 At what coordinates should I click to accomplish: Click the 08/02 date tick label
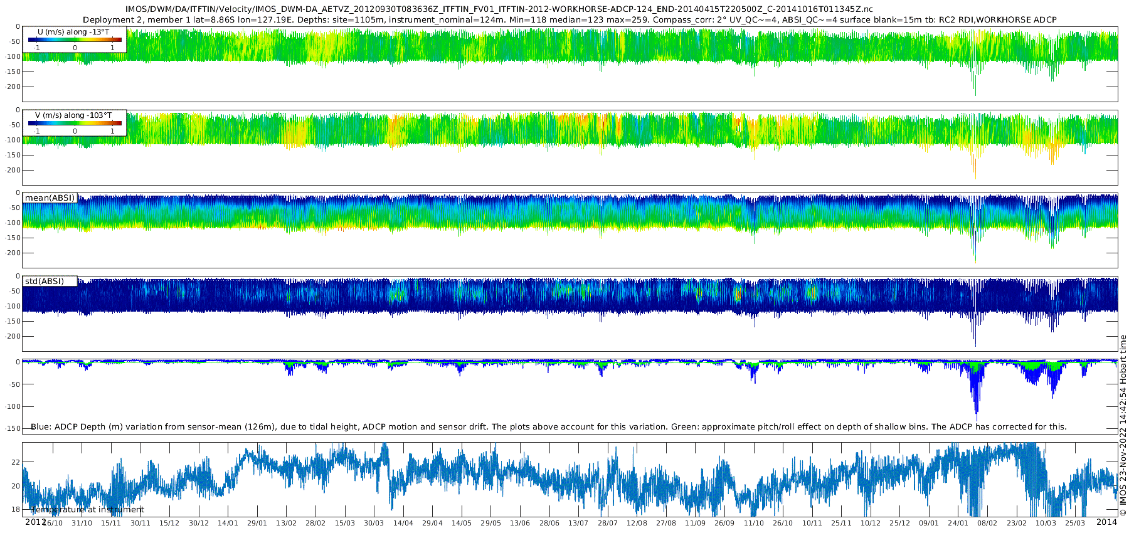[987, 524]
